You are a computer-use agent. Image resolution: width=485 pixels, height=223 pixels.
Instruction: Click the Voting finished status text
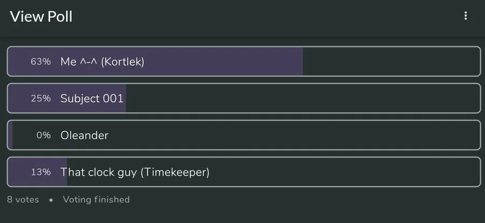96,200
